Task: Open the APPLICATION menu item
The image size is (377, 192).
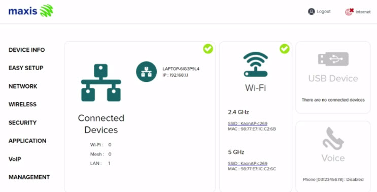Action: coord(27,141)
